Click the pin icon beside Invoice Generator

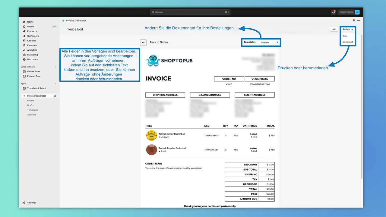(x=55, y=96)
